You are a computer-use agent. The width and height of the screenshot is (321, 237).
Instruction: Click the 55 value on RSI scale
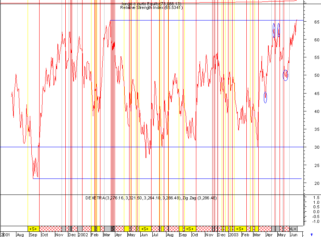click(317, 57)
